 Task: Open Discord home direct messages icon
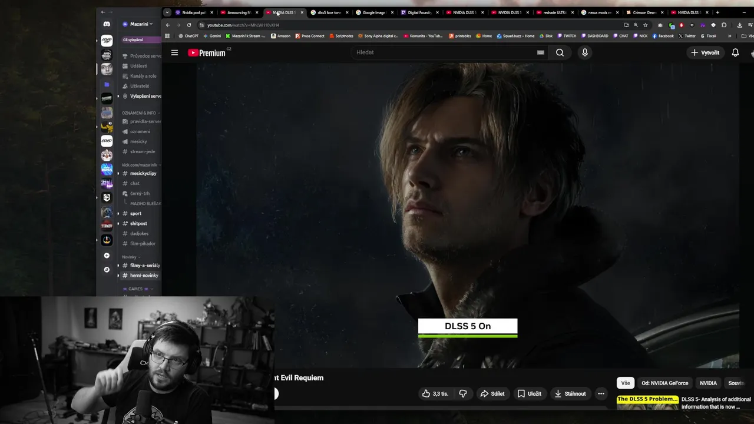107,24
